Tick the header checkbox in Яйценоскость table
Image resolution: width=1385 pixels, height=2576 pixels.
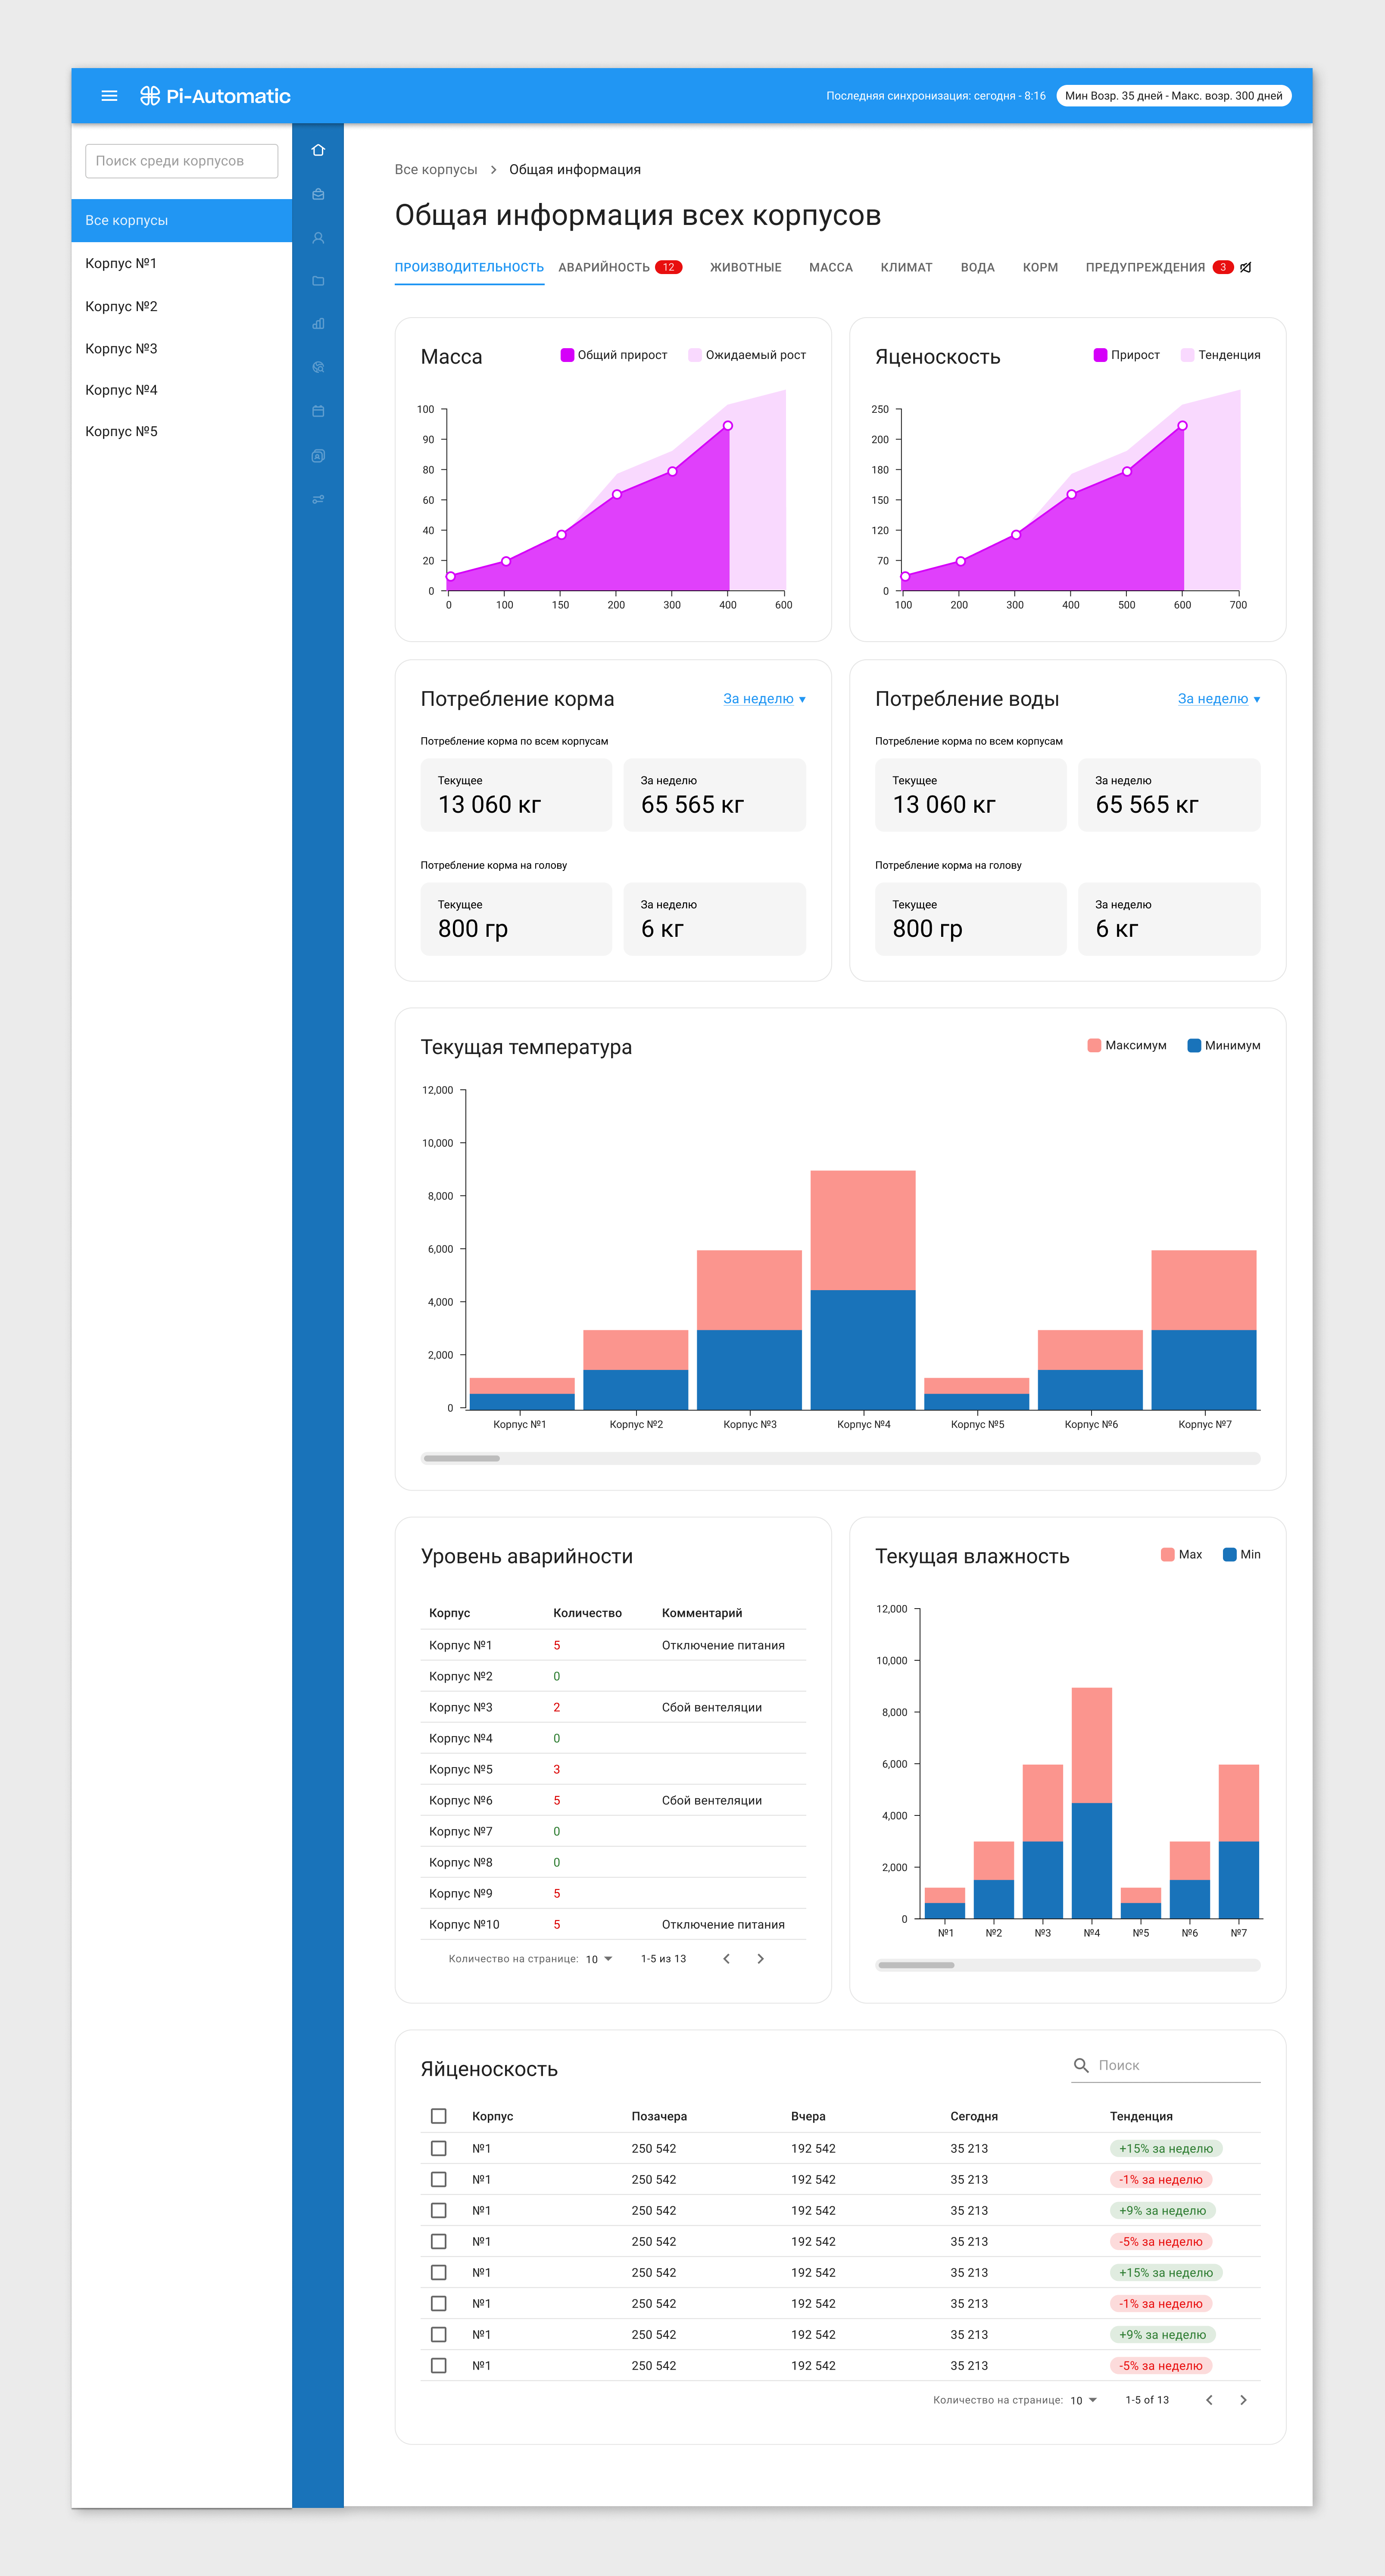point(438,2116)
